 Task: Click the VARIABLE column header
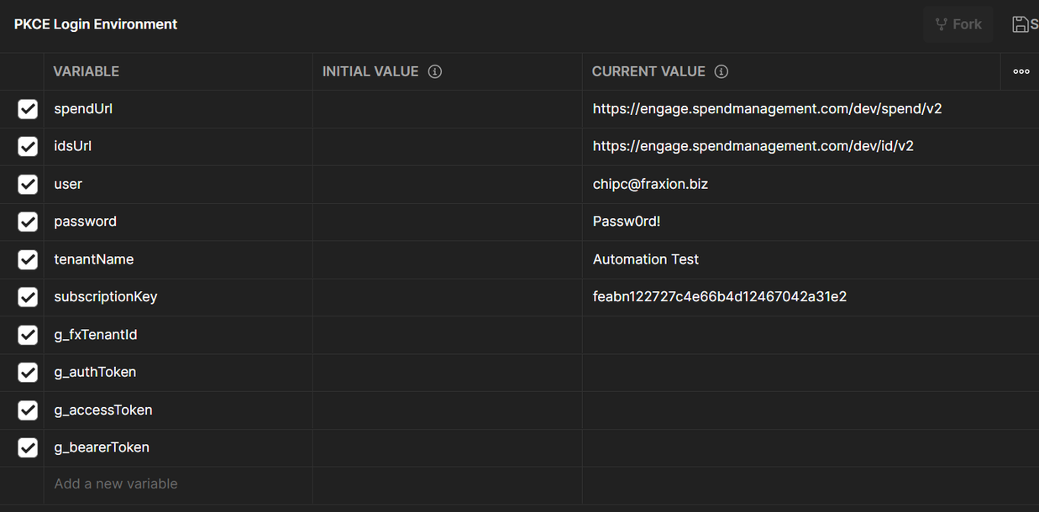pyautogui.click(x=86, y=72)
